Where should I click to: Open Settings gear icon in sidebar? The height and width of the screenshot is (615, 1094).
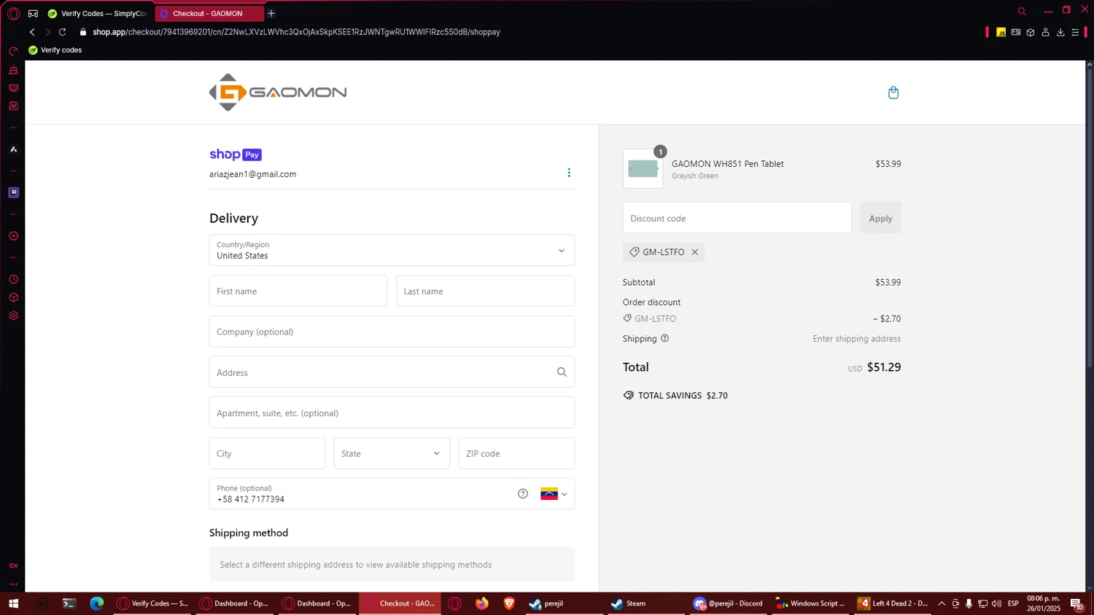click(x=13, y=316)
